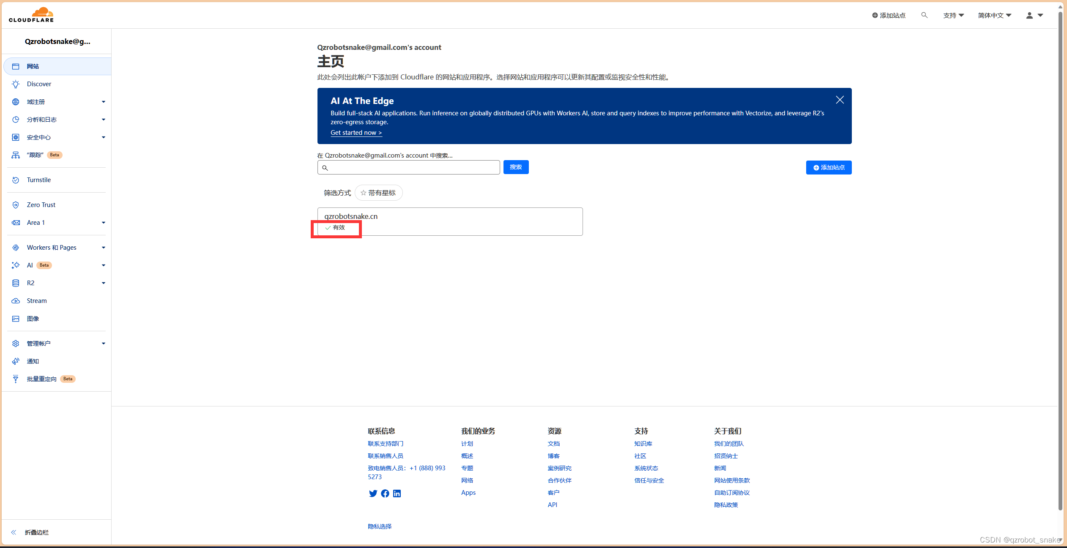Image resolution: width=1067 pixels, height=548 pixels.
Task: Expand the Workers 和 Pages arrow
Action: pyautogui.click(x=104, y=248)
